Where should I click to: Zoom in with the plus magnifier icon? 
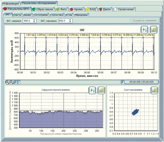(x=7, y=82)
